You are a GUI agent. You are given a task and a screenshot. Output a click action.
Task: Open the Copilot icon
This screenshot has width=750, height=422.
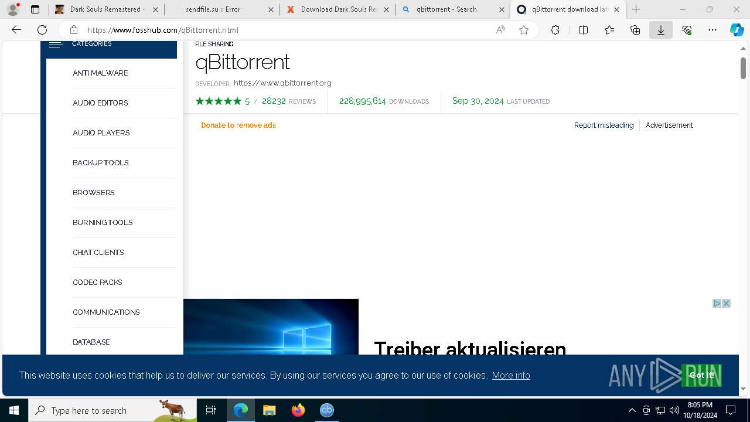coord(737,30)
